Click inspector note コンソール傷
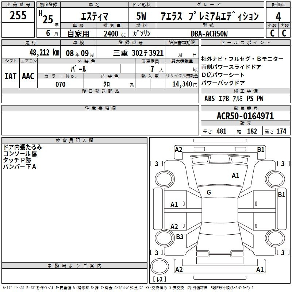The height and width of the screenshot is (292, 292). pos(20,154)
